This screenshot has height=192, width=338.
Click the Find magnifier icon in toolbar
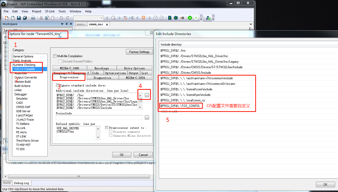coord(113,18)
